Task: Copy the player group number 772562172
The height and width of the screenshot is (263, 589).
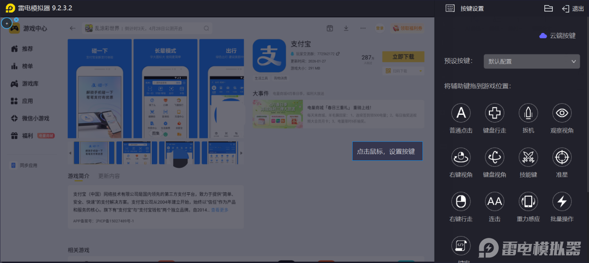Action: [338, 54]
